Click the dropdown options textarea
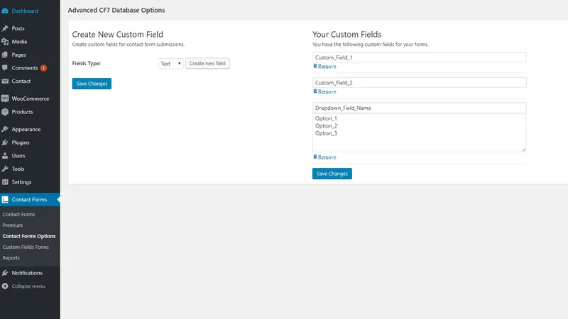568x319 pixels. 420,133
